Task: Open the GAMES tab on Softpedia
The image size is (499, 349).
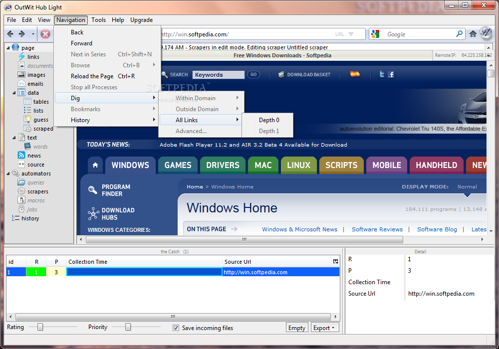Action: click(178, 165)
